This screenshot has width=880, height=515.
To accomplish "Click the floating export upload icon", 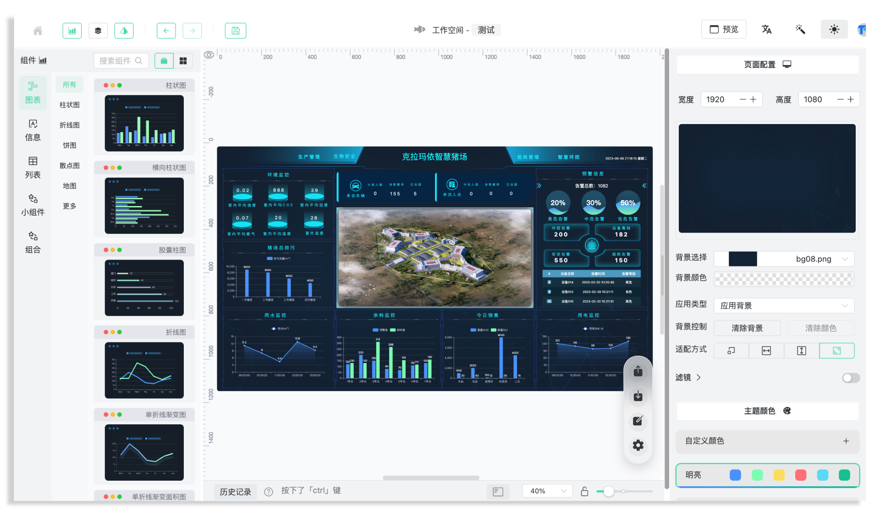I will pos(638,371).
